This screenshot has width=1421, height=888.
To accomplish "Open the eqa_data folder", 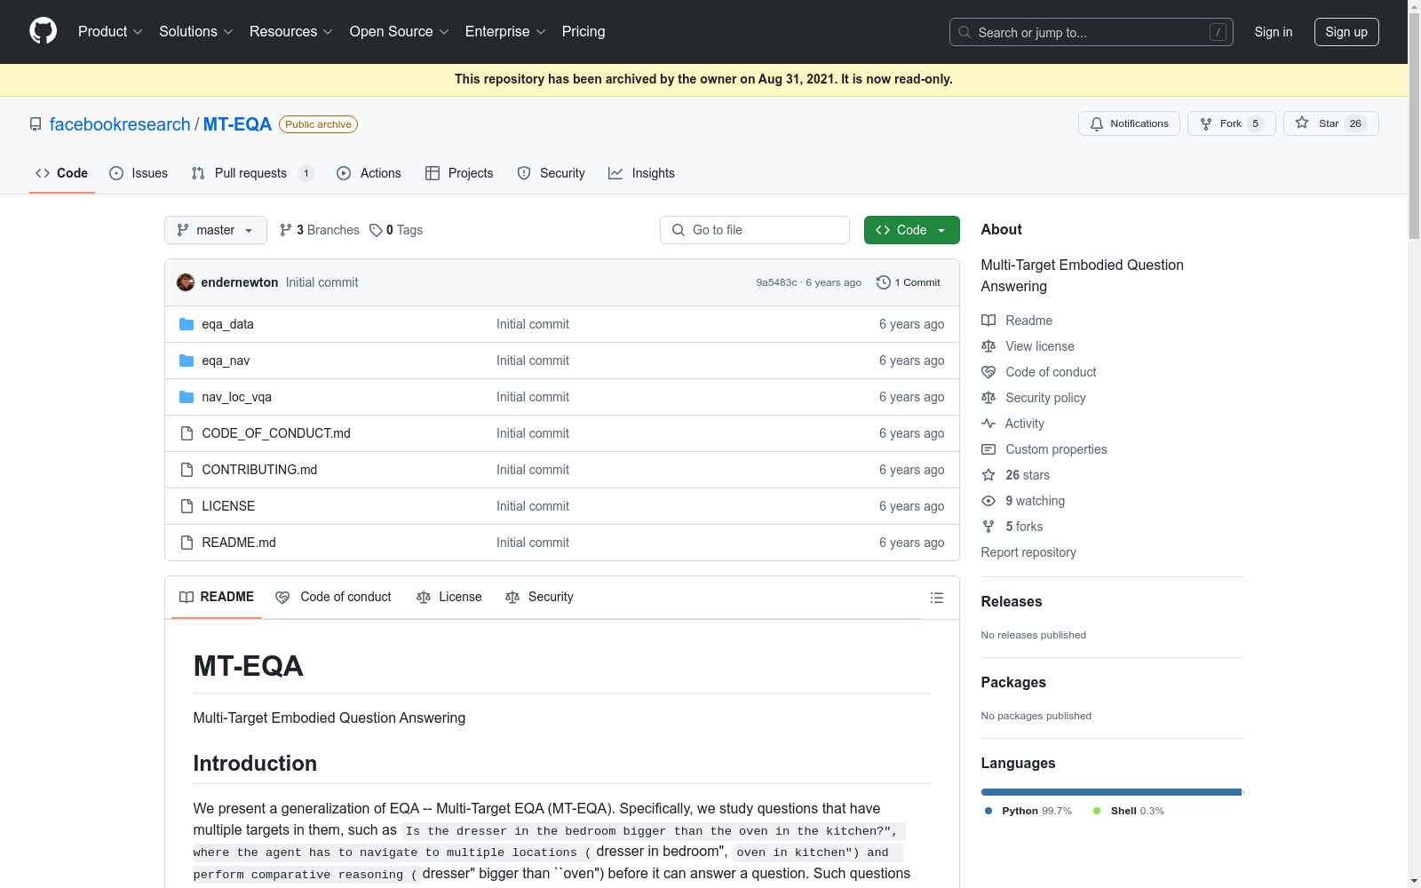I will (x=227, y=324).
